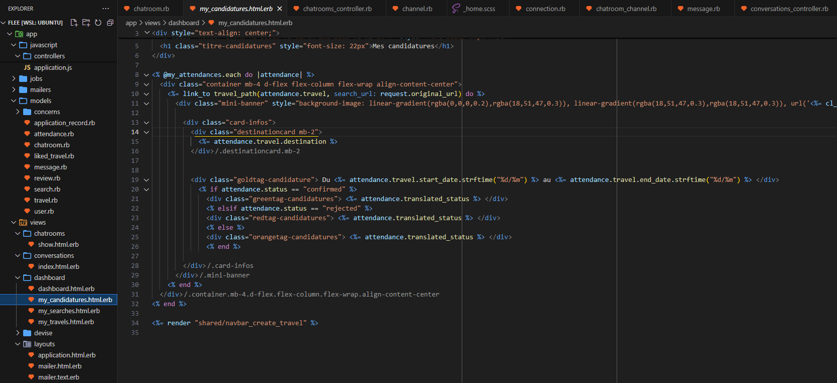The width and height of the screenshot is (837, 383).
Task: Click New Folder icon in explorer header
Action: pos(86,23)
